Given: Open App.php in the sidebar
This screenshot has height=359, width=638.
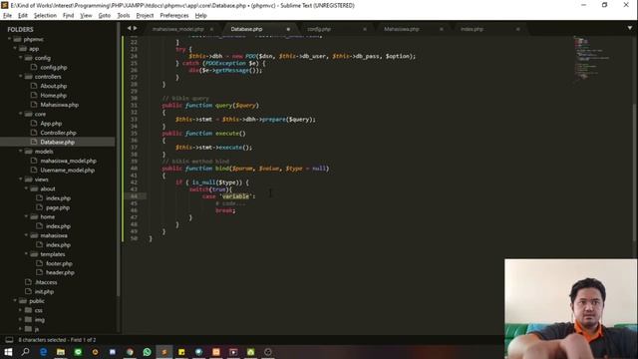Looking at the screenshot, I should click(51, 124).
